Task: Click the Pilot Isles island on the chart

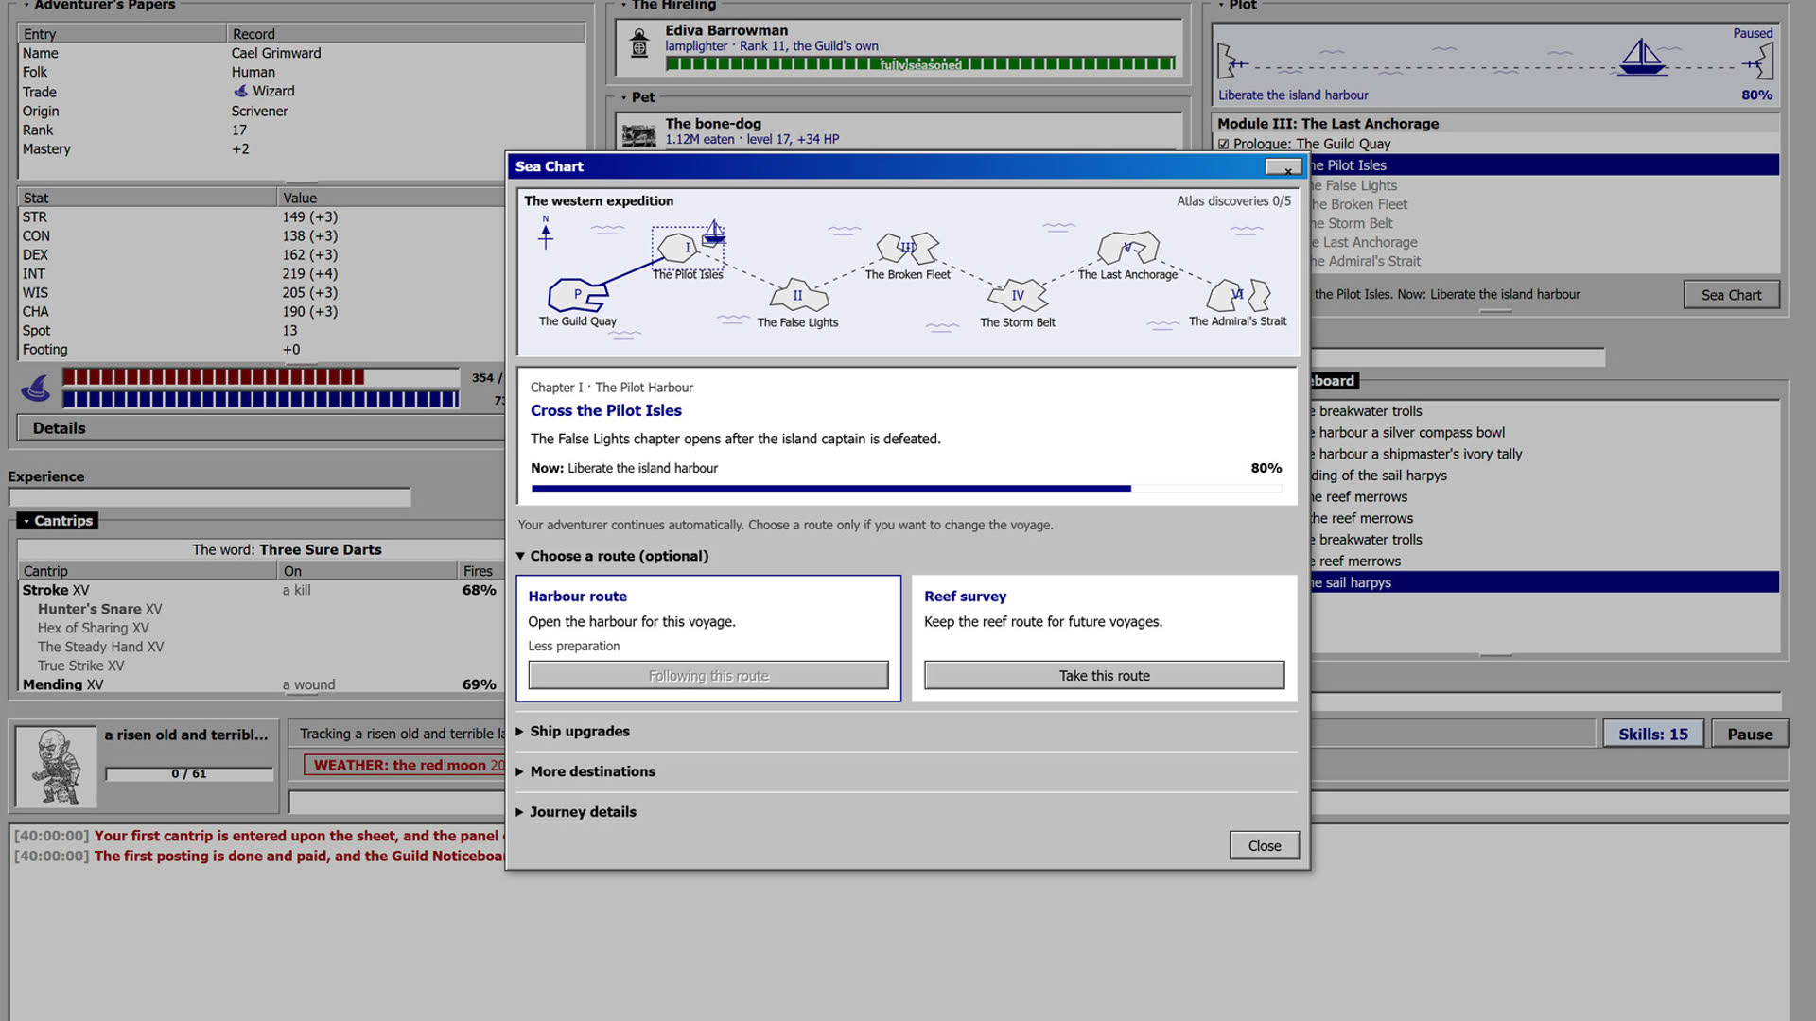Action: (678, 248)
